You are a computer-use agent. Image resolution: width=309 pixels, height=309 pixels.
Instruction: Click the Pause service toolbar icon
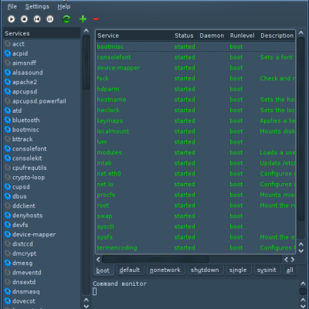tap(50, 19)
